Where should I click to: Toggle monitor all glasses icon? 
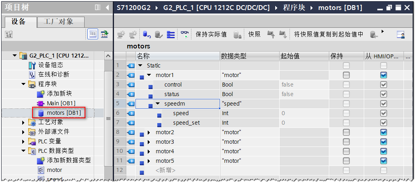[x=185, y=35]
